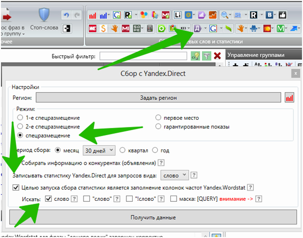Screen dimensions: 303x238
Task: Click blue 'G' Google icon in second row
Action: coord(213,28)
